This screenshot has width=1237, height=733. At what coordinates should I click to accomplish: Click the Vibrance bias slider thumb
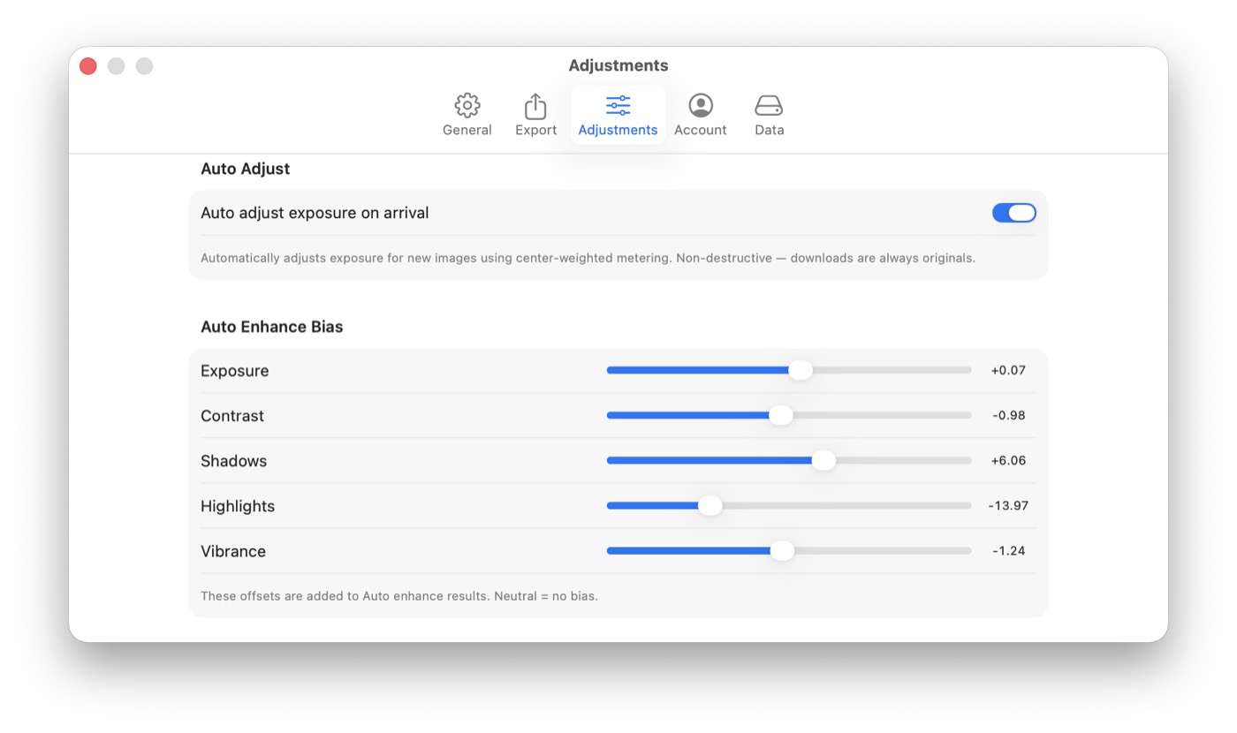point(781,550)
